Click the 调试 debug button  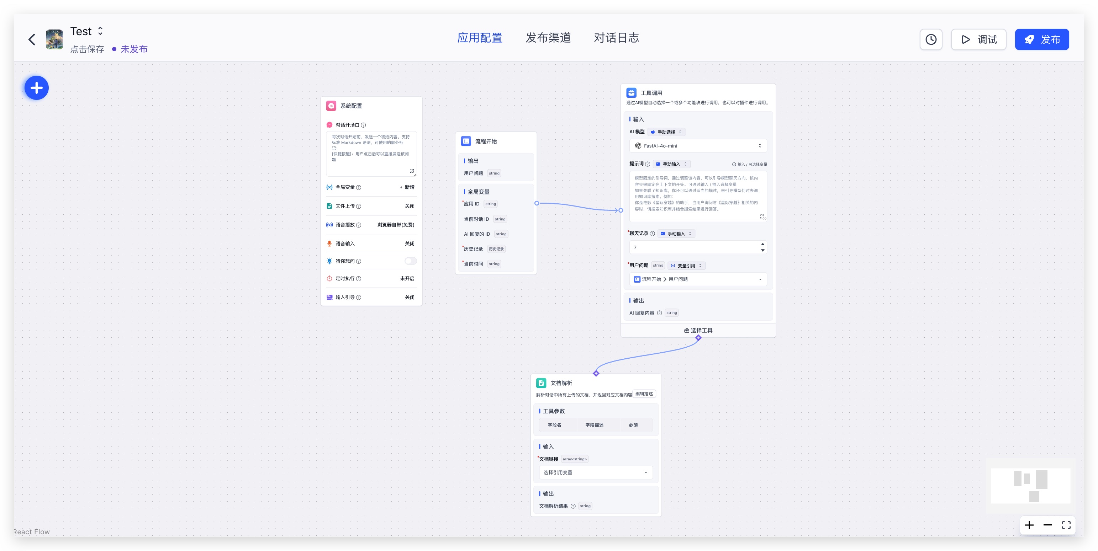(978, 39)
